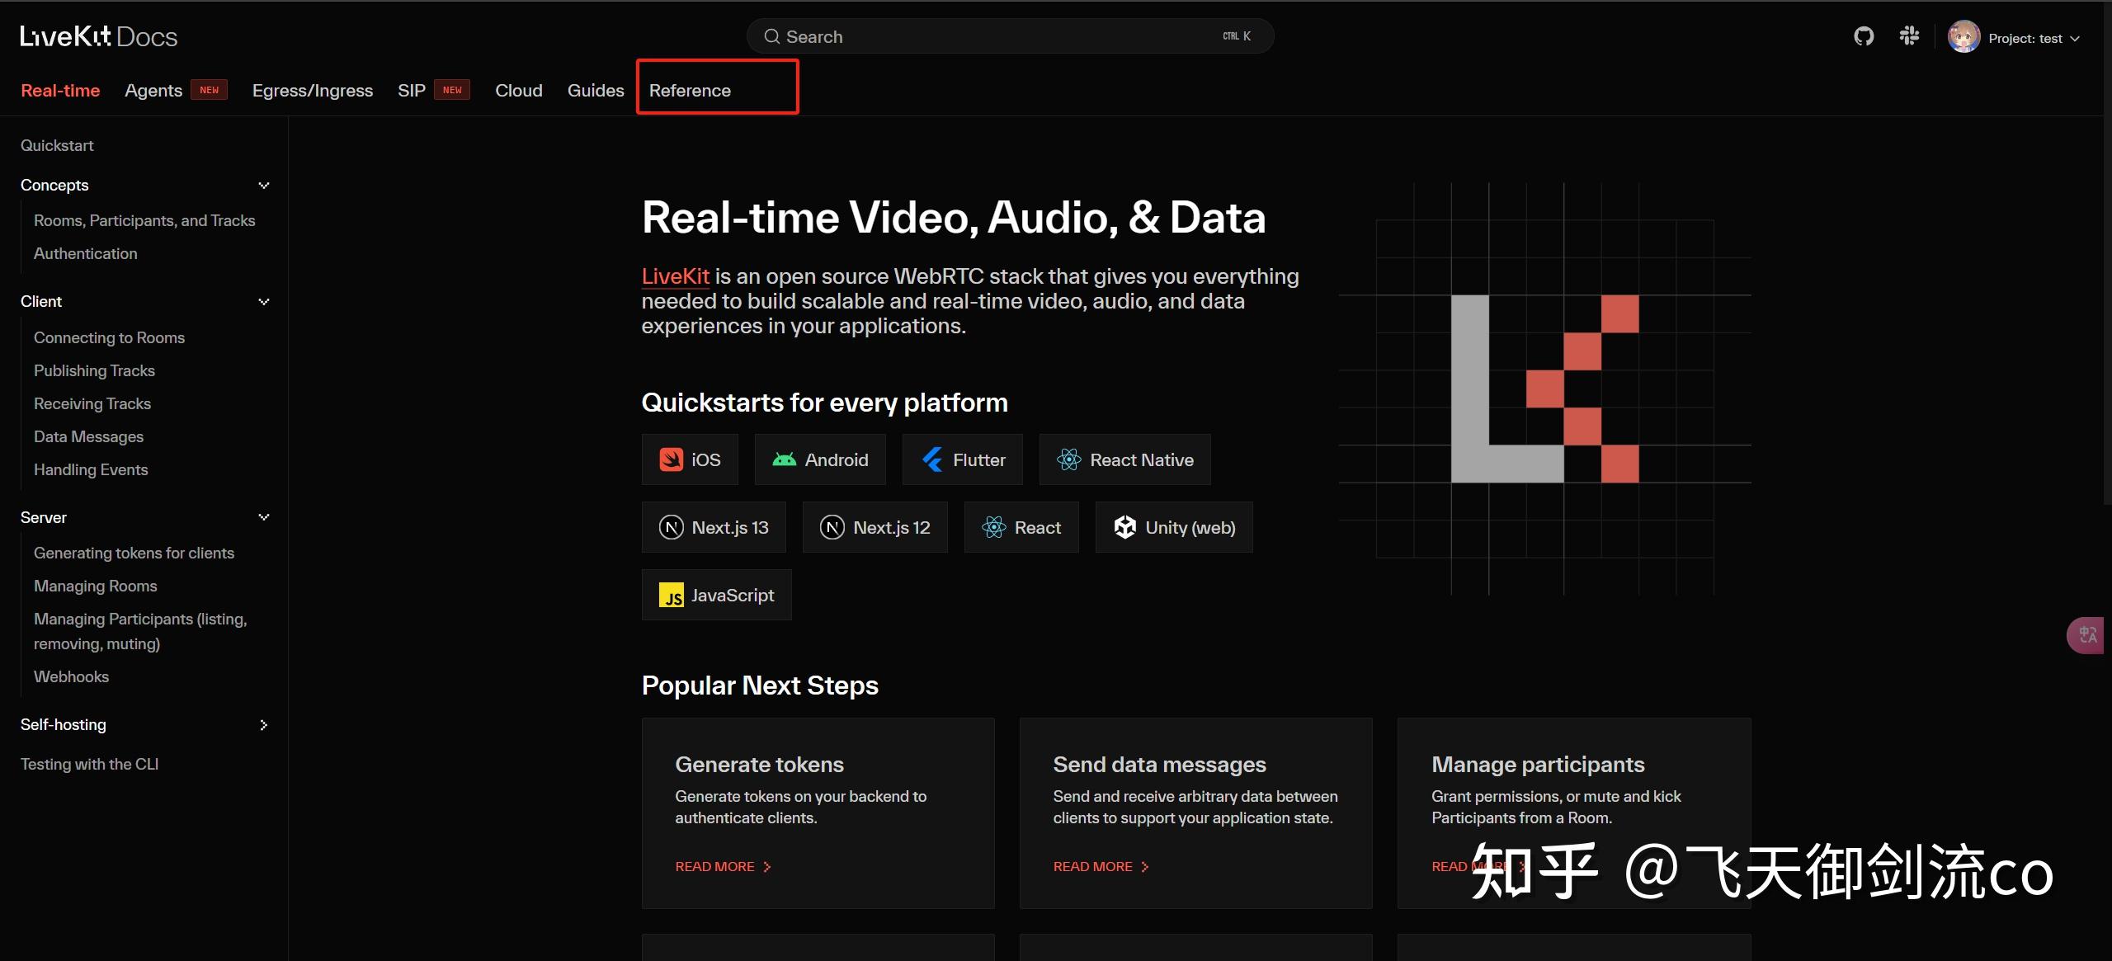Image resolution: width=2112 pixels, height=961 pixels.
Task: Click the user profile avatar
Action: pos(1963,37)
